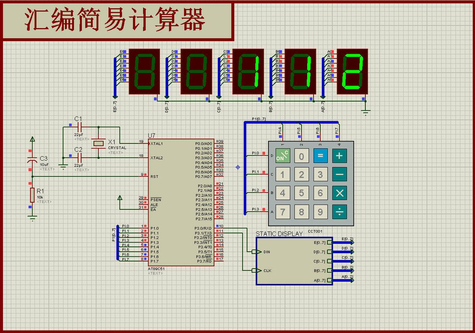Viewport: 475px width, 333px height.
Task: Select the U7 reference label
Action: (152, 135)
